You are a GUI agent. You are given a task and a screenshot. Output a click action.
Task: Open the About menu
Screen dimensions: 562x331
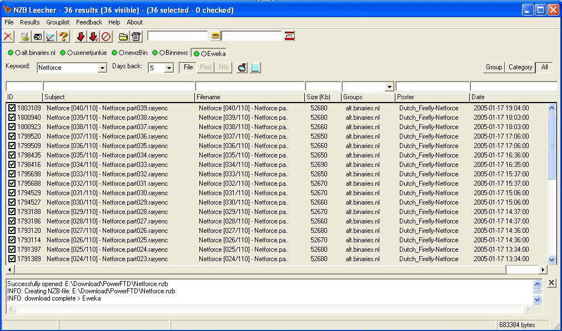[135, 22]
